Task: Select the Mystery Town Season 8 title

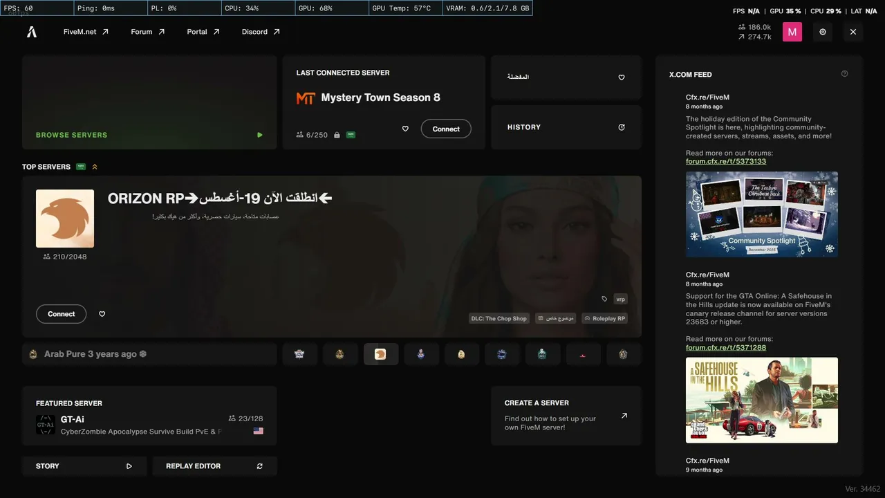Action: [x=380, y=98]
